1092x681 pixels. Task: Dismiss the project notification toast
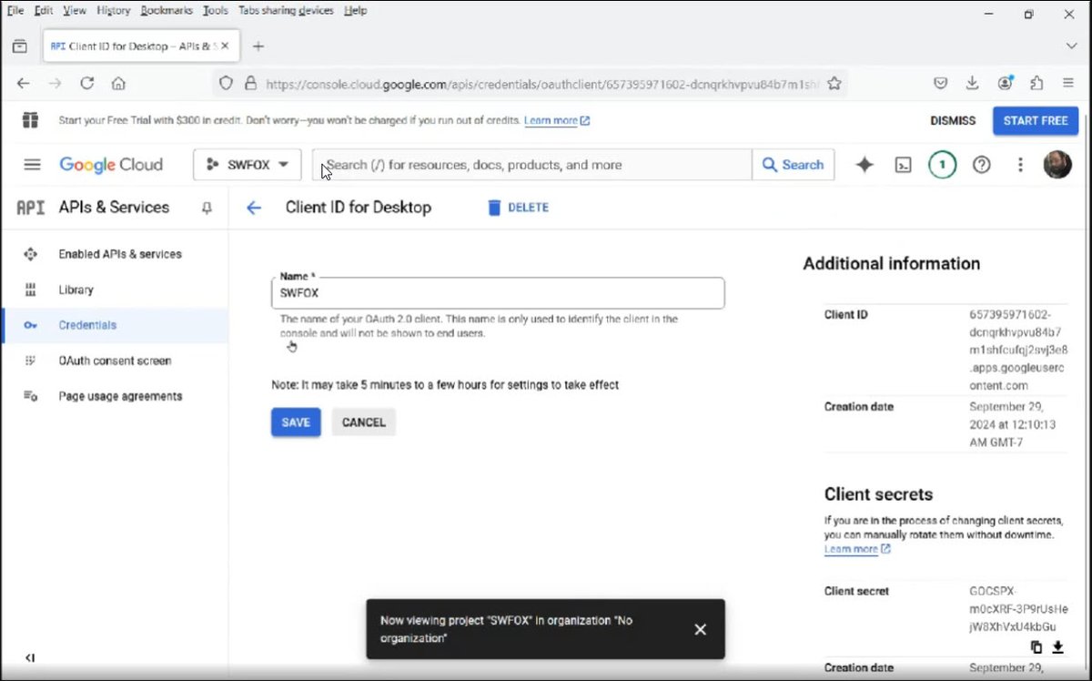point(700,629)
